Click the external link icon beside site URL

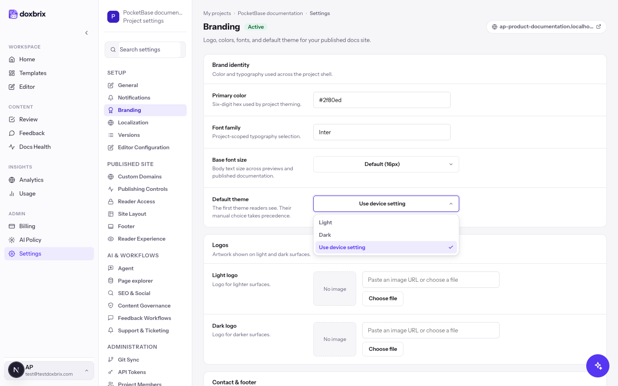pos(599,27)
